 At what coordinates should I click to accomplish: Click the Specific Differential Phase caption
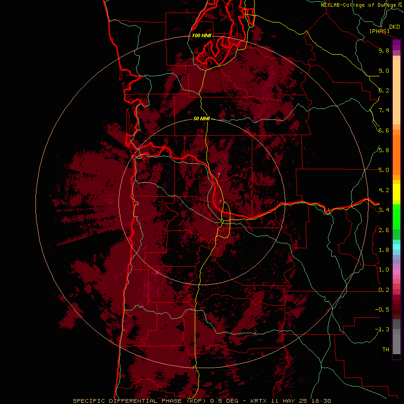point(202,401)
